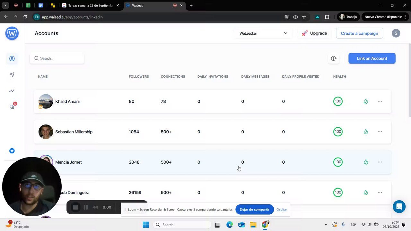Viewport: 411px width, 231px height.
Task: Pause the Loom recording
Action: point(86,207)
